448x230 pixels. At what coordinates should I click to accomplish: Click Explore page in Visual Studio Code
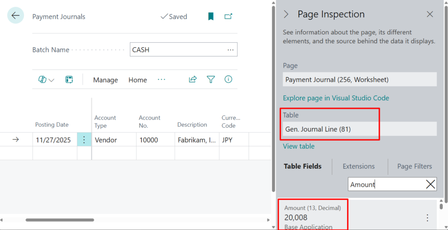[x=336, y=98]
